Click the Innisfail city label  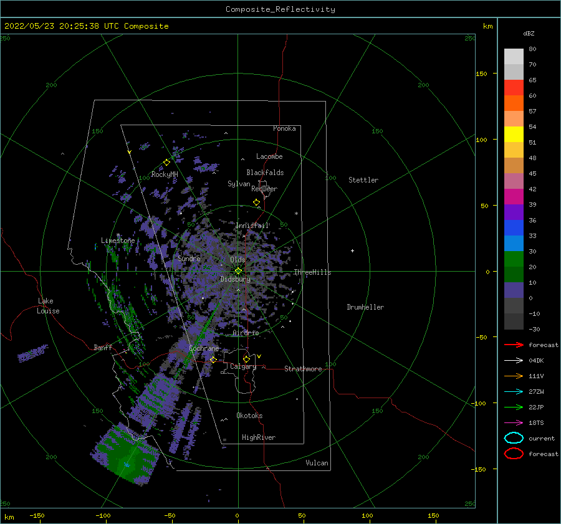[x=252, y=226]
